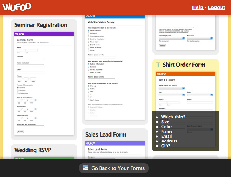Click 'Name' in the field list overlay

click(167, 131)
